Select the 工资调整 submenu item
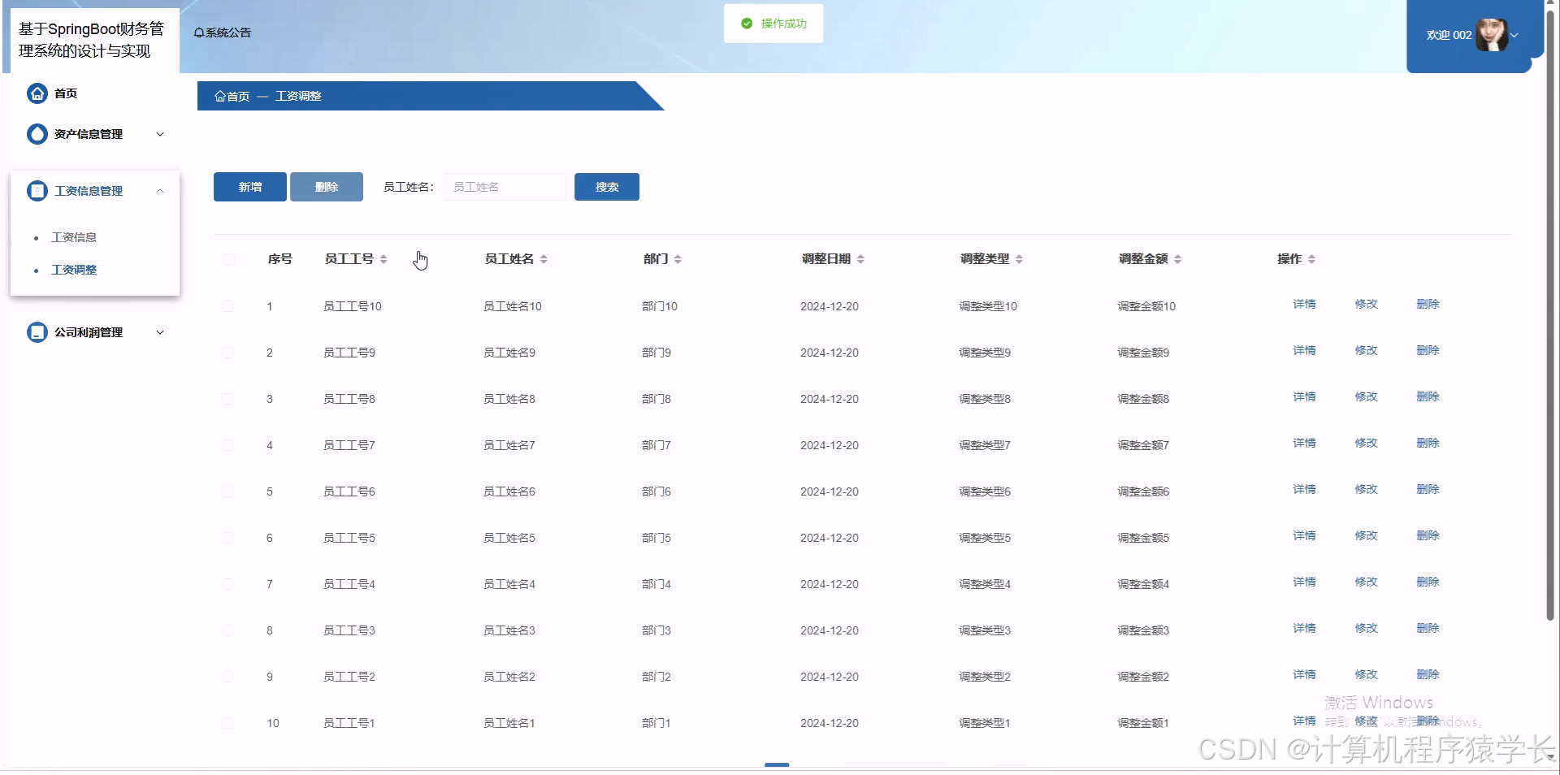This screenshot has width=1560, height=775. [x=74, y=270]
